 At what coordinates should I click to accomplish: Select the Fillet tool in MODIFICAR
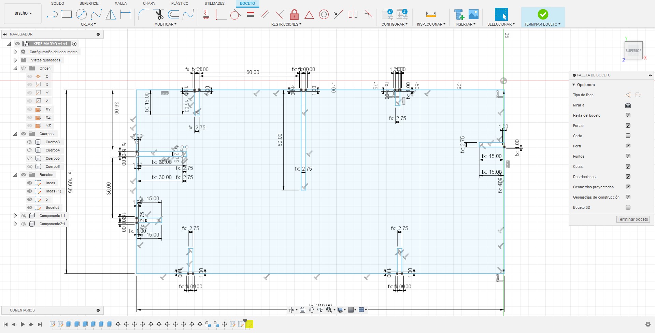point(144,14)
